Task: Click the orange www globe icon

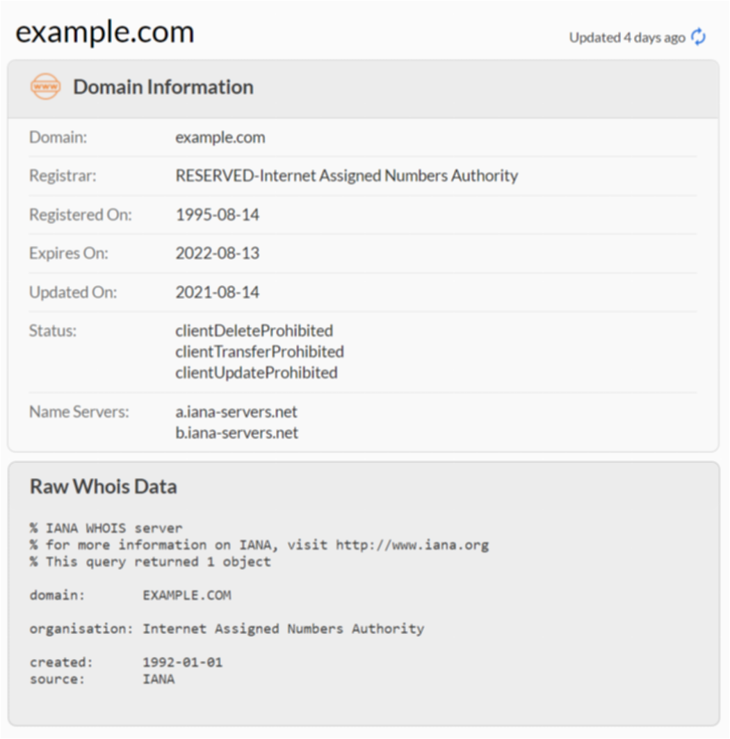Action: coord(45,87)
